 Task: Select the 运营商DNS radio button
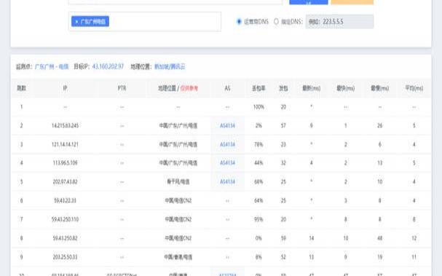tap(239, 21)
